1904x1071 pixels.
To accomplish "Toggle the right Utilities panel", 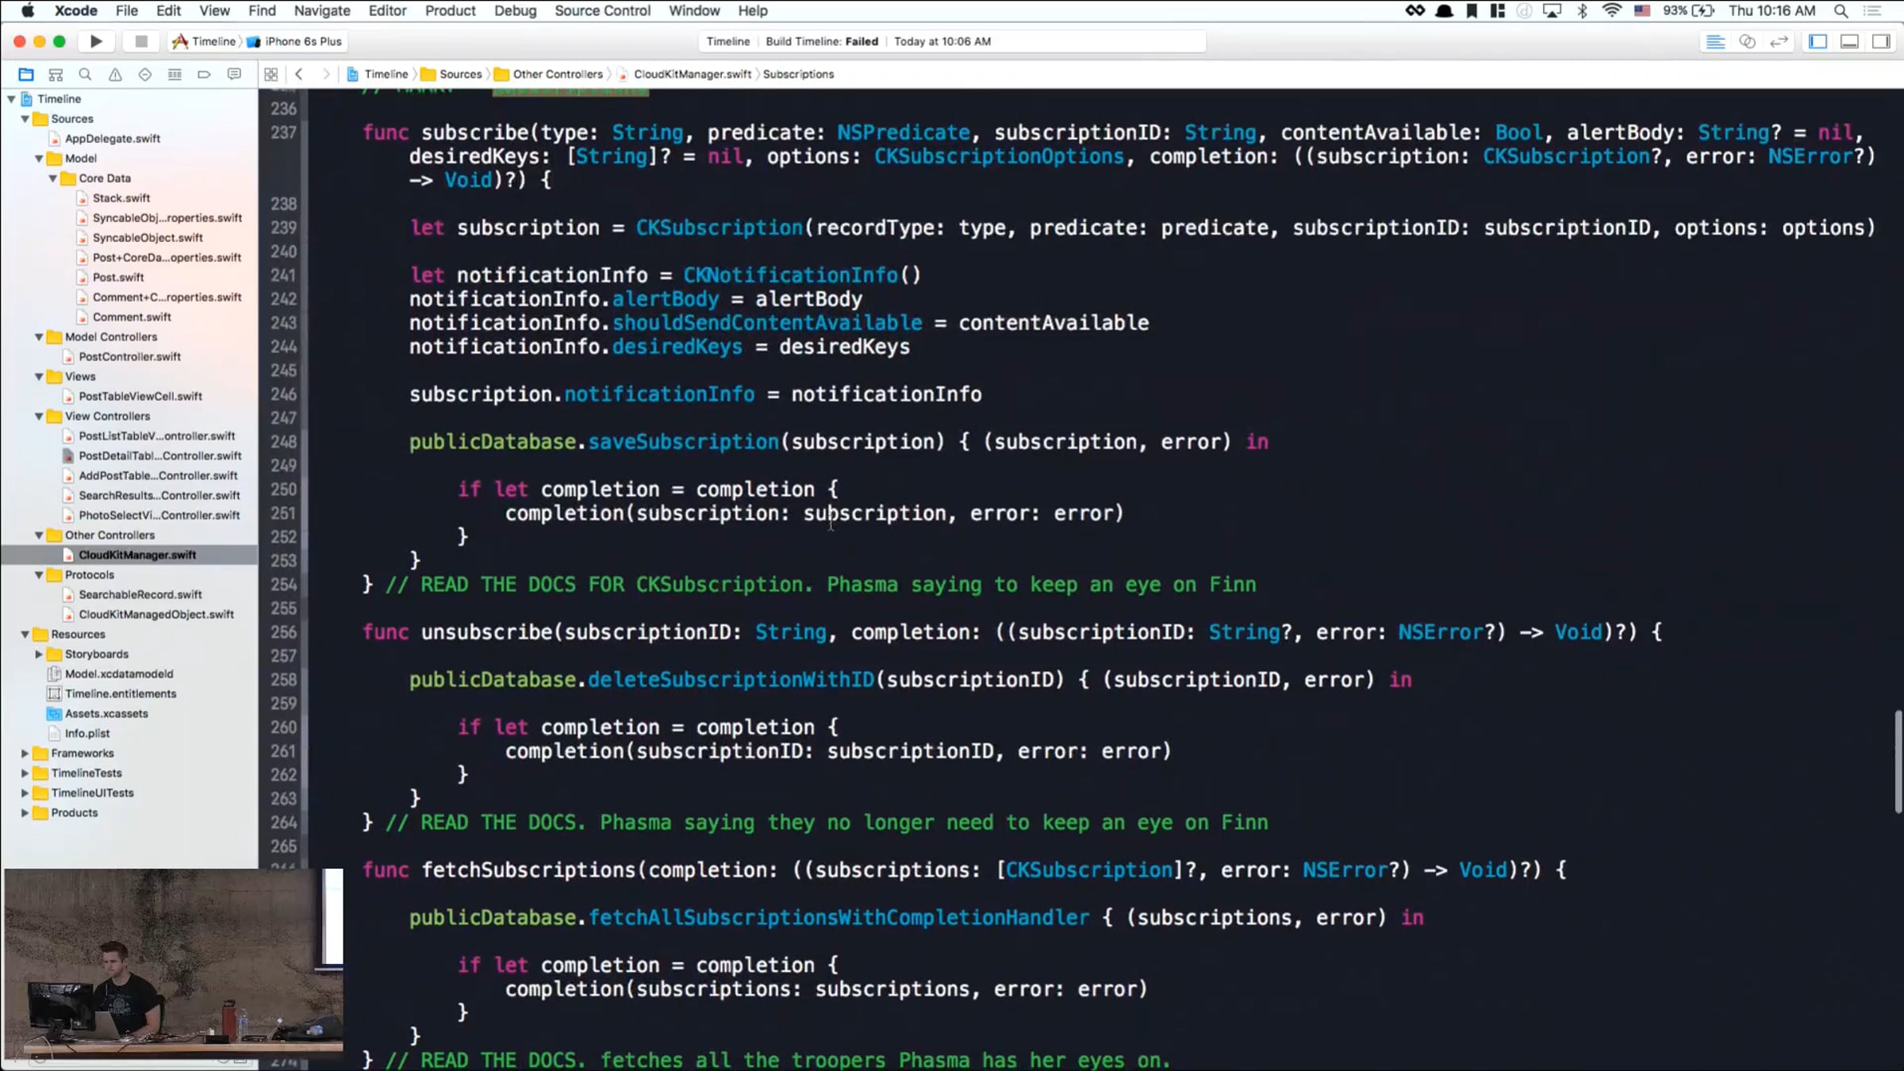I will (1881, 41).
